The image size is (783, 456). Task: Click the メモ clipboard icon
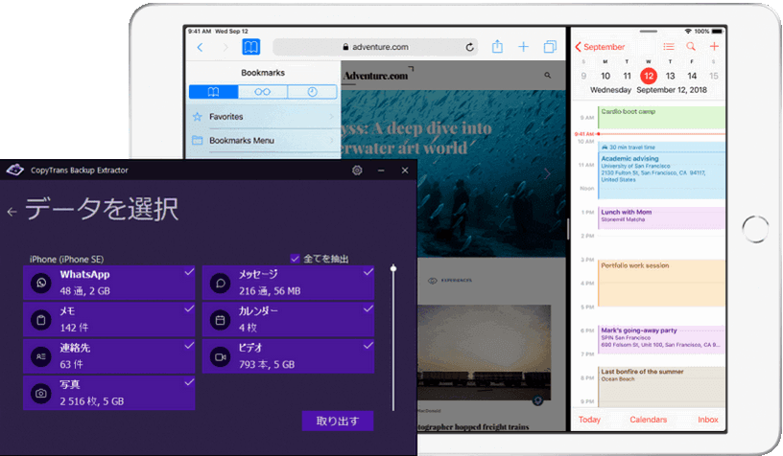pos(41,320)
